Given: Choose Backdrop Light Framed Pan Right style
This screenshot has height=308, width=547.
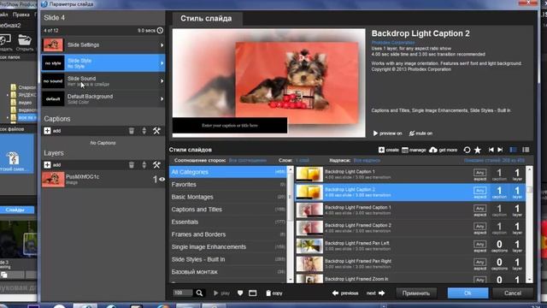Looking at the screenshot, I should click(410, 264).
